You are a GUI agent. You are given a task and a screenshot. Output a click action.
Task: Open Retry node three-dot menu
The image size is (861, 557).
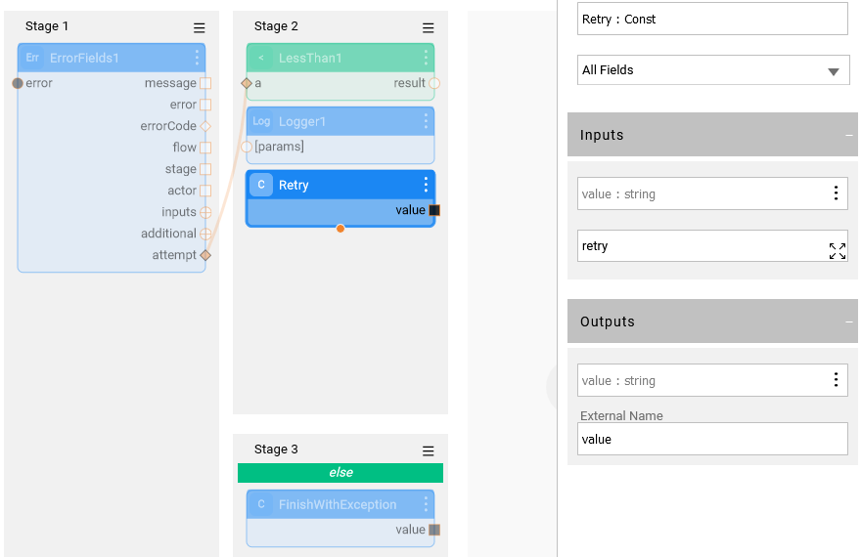pos(426,185)
